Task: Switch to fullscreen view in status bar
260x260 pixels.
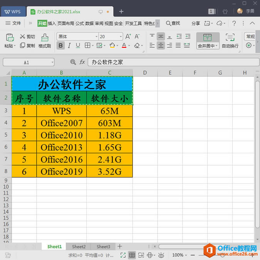Action: pyautogui.click(x=123, y=255)
